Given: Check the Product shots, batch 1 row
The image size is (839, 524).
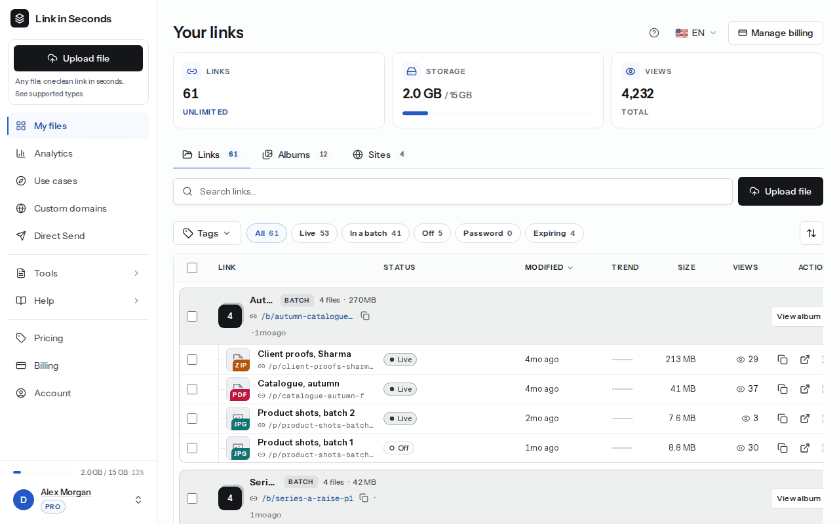Looking at the screenshot, I should coord(192,448).
